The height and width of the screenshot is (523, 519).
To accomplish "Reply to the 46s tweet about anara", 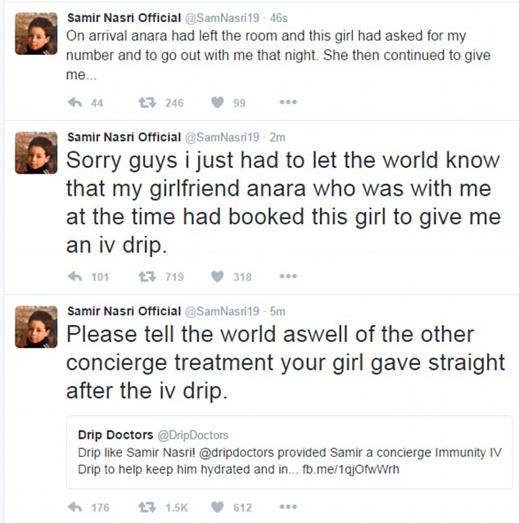I will tap(74, 103).
